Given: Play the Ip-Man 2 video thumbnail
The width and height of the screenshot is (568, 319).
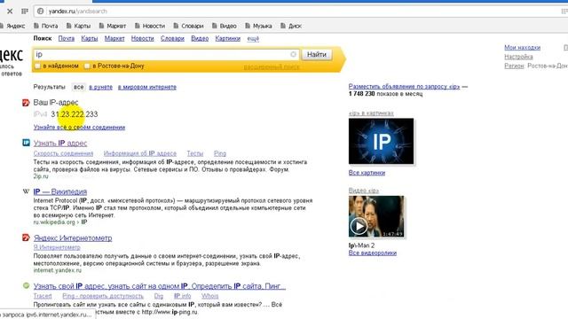Looking at the screenshot, I should 376,216.
